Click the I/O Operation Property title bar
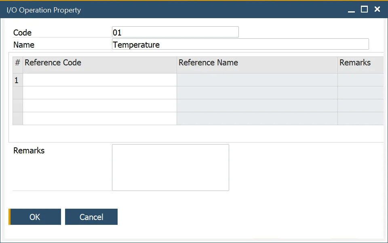The height and width of the screenshot is (243, 388). click(x=162, y=9)
